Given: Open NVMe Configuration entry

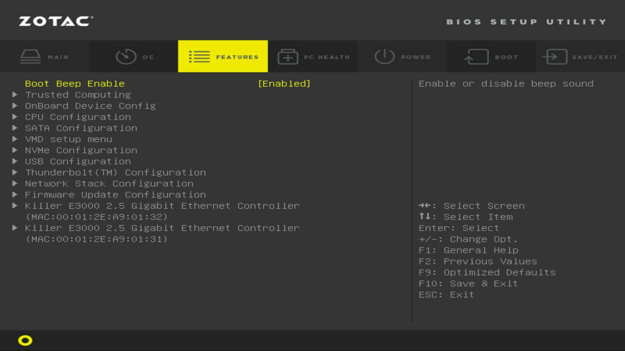Looking at the screenshot, I should 81,150.
